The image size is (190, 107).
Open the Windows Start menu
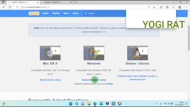(x=71, y=104)
